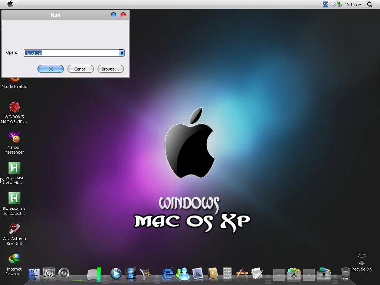The height and width of the screenshot is (285, 380).
Task: Click the dock icon right of the film strip
Action: (146, 274)
